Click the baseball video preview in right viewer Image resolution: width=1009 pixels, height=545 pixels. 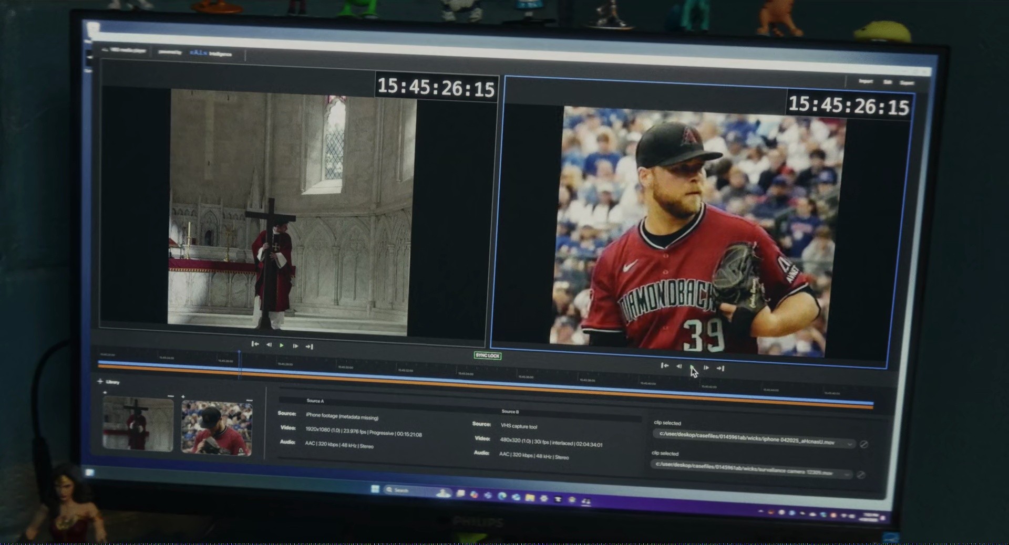(x=698, y=232)
